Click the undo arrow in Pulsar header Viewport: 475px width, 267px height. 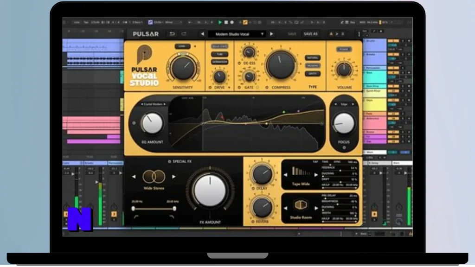tap(172, 34)
